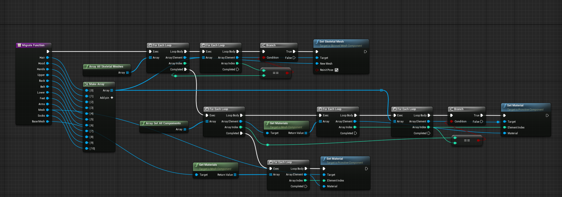This screenshot has width=562, height=197.
Task: Click the first For Each Loop Completed pin
Action: click(x=185, y=69)
